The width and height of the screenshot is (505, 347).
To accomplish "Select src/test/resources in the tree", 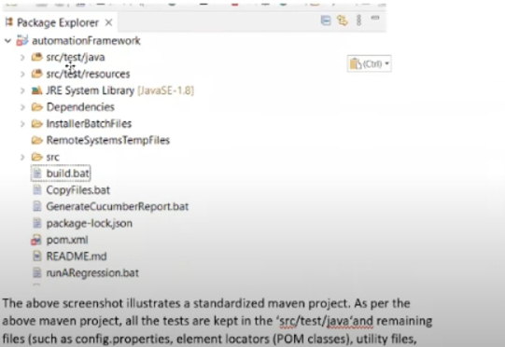I will pyautogui.click(x=88, y=74).
